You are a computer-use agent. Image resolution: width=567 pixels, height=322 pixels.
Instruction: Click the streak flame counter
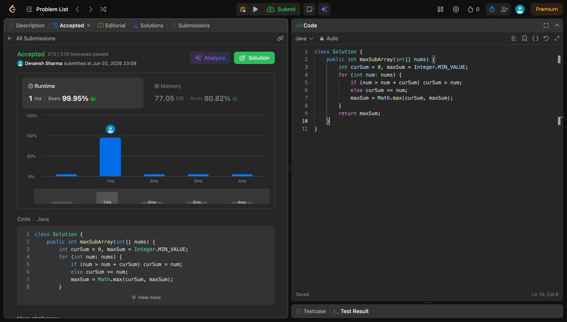point(473,9)
